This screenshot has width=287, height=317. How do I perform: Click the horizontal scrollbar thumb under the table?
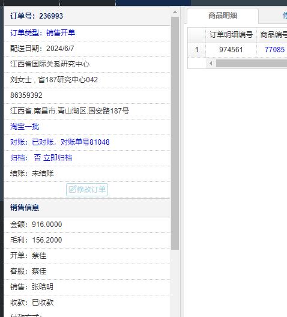(252, 64)
